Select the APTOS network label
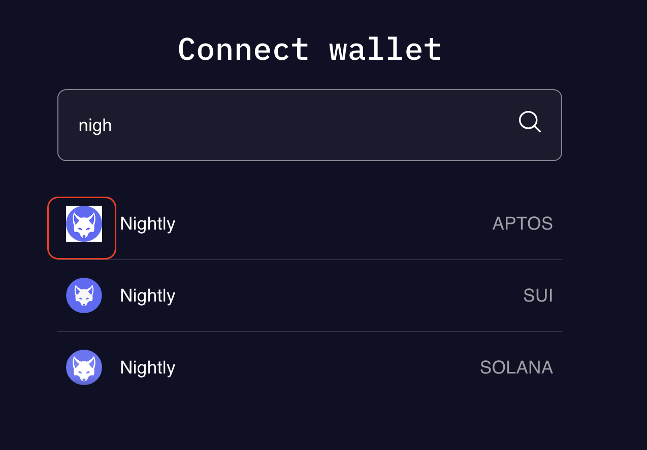The width and height of the screenshot is (647, 450). (x=523, y=223)
